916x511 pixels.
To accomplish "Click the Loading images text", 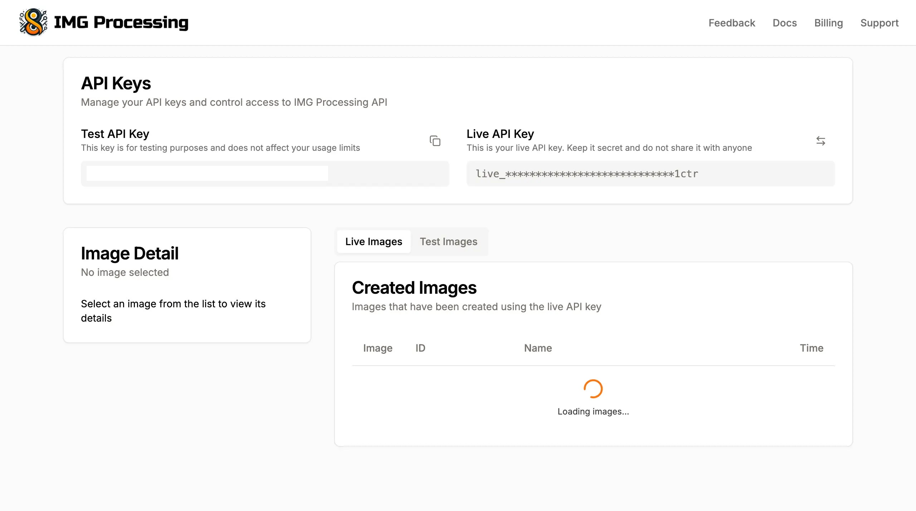I will click(x=593, y=412).
